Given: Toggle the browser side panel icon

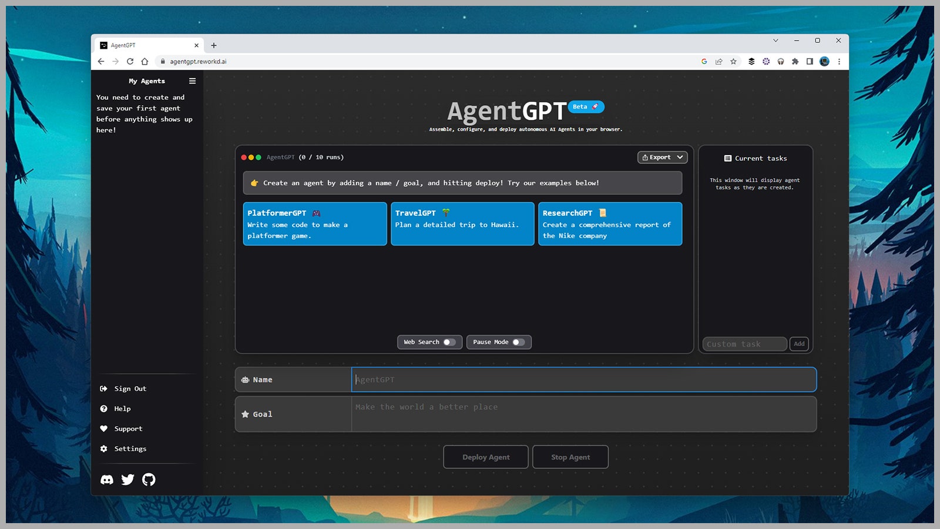Looking at the screenshot, I should tap(810, 61).
